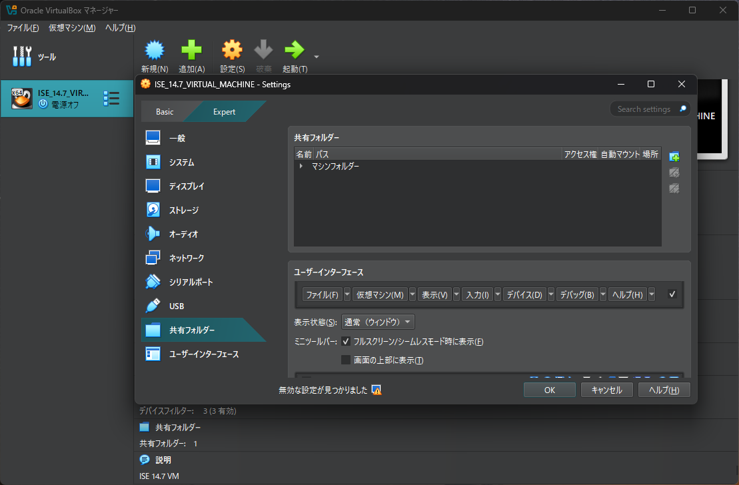739x485 pixels.
Task: Select the 共有フォルダー category in sidebar
Action: (203, 330)
